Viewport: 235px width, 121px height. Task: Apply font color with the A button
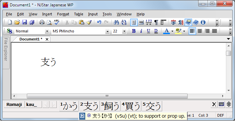(167, 31)
